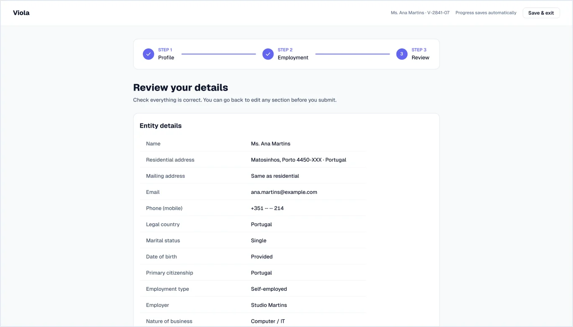Screen dimensions: 573x327
Task: Click the address 'Matosinhos, Porto 4450-XXX · Portugal'
Action: pyautogui.click(x=299, y=160)
